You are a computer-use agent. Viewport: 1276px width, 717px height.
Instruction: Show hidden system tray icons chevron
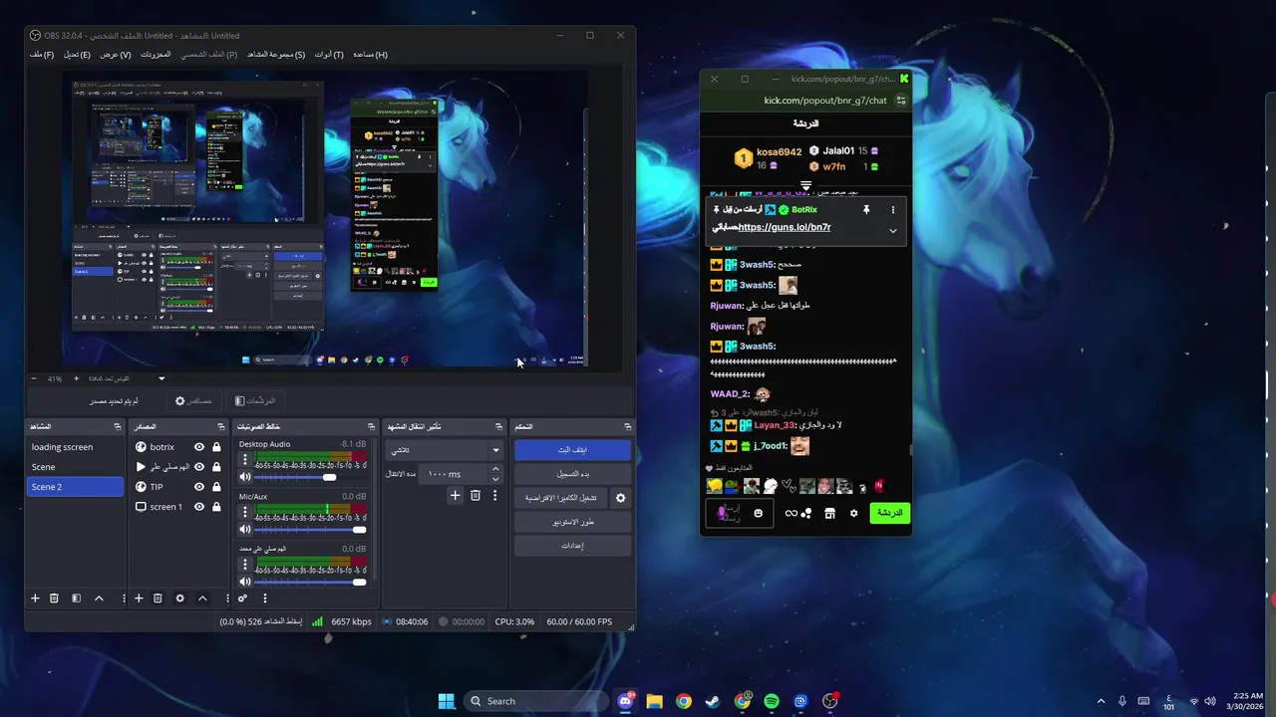tap(1101, 701)
